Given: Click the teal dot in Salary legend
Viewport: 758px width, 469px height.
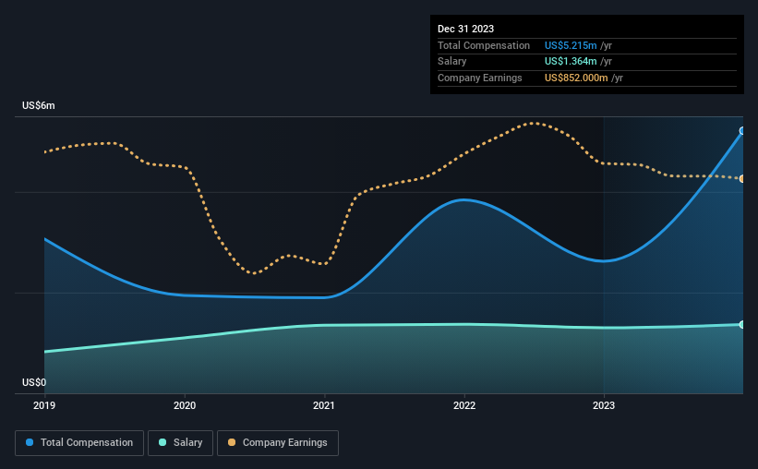Looking at the screenshot, I should tap(162, 442).
